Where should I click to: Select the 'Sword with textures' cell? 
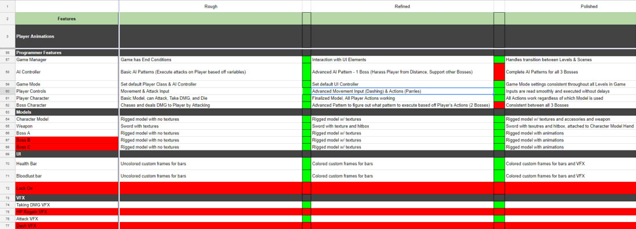[x=210, y=126]
